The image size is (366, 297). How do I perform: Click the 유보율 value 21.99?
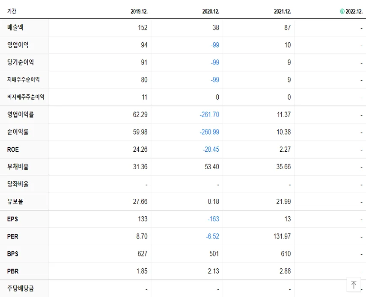(x=284, y=202)
